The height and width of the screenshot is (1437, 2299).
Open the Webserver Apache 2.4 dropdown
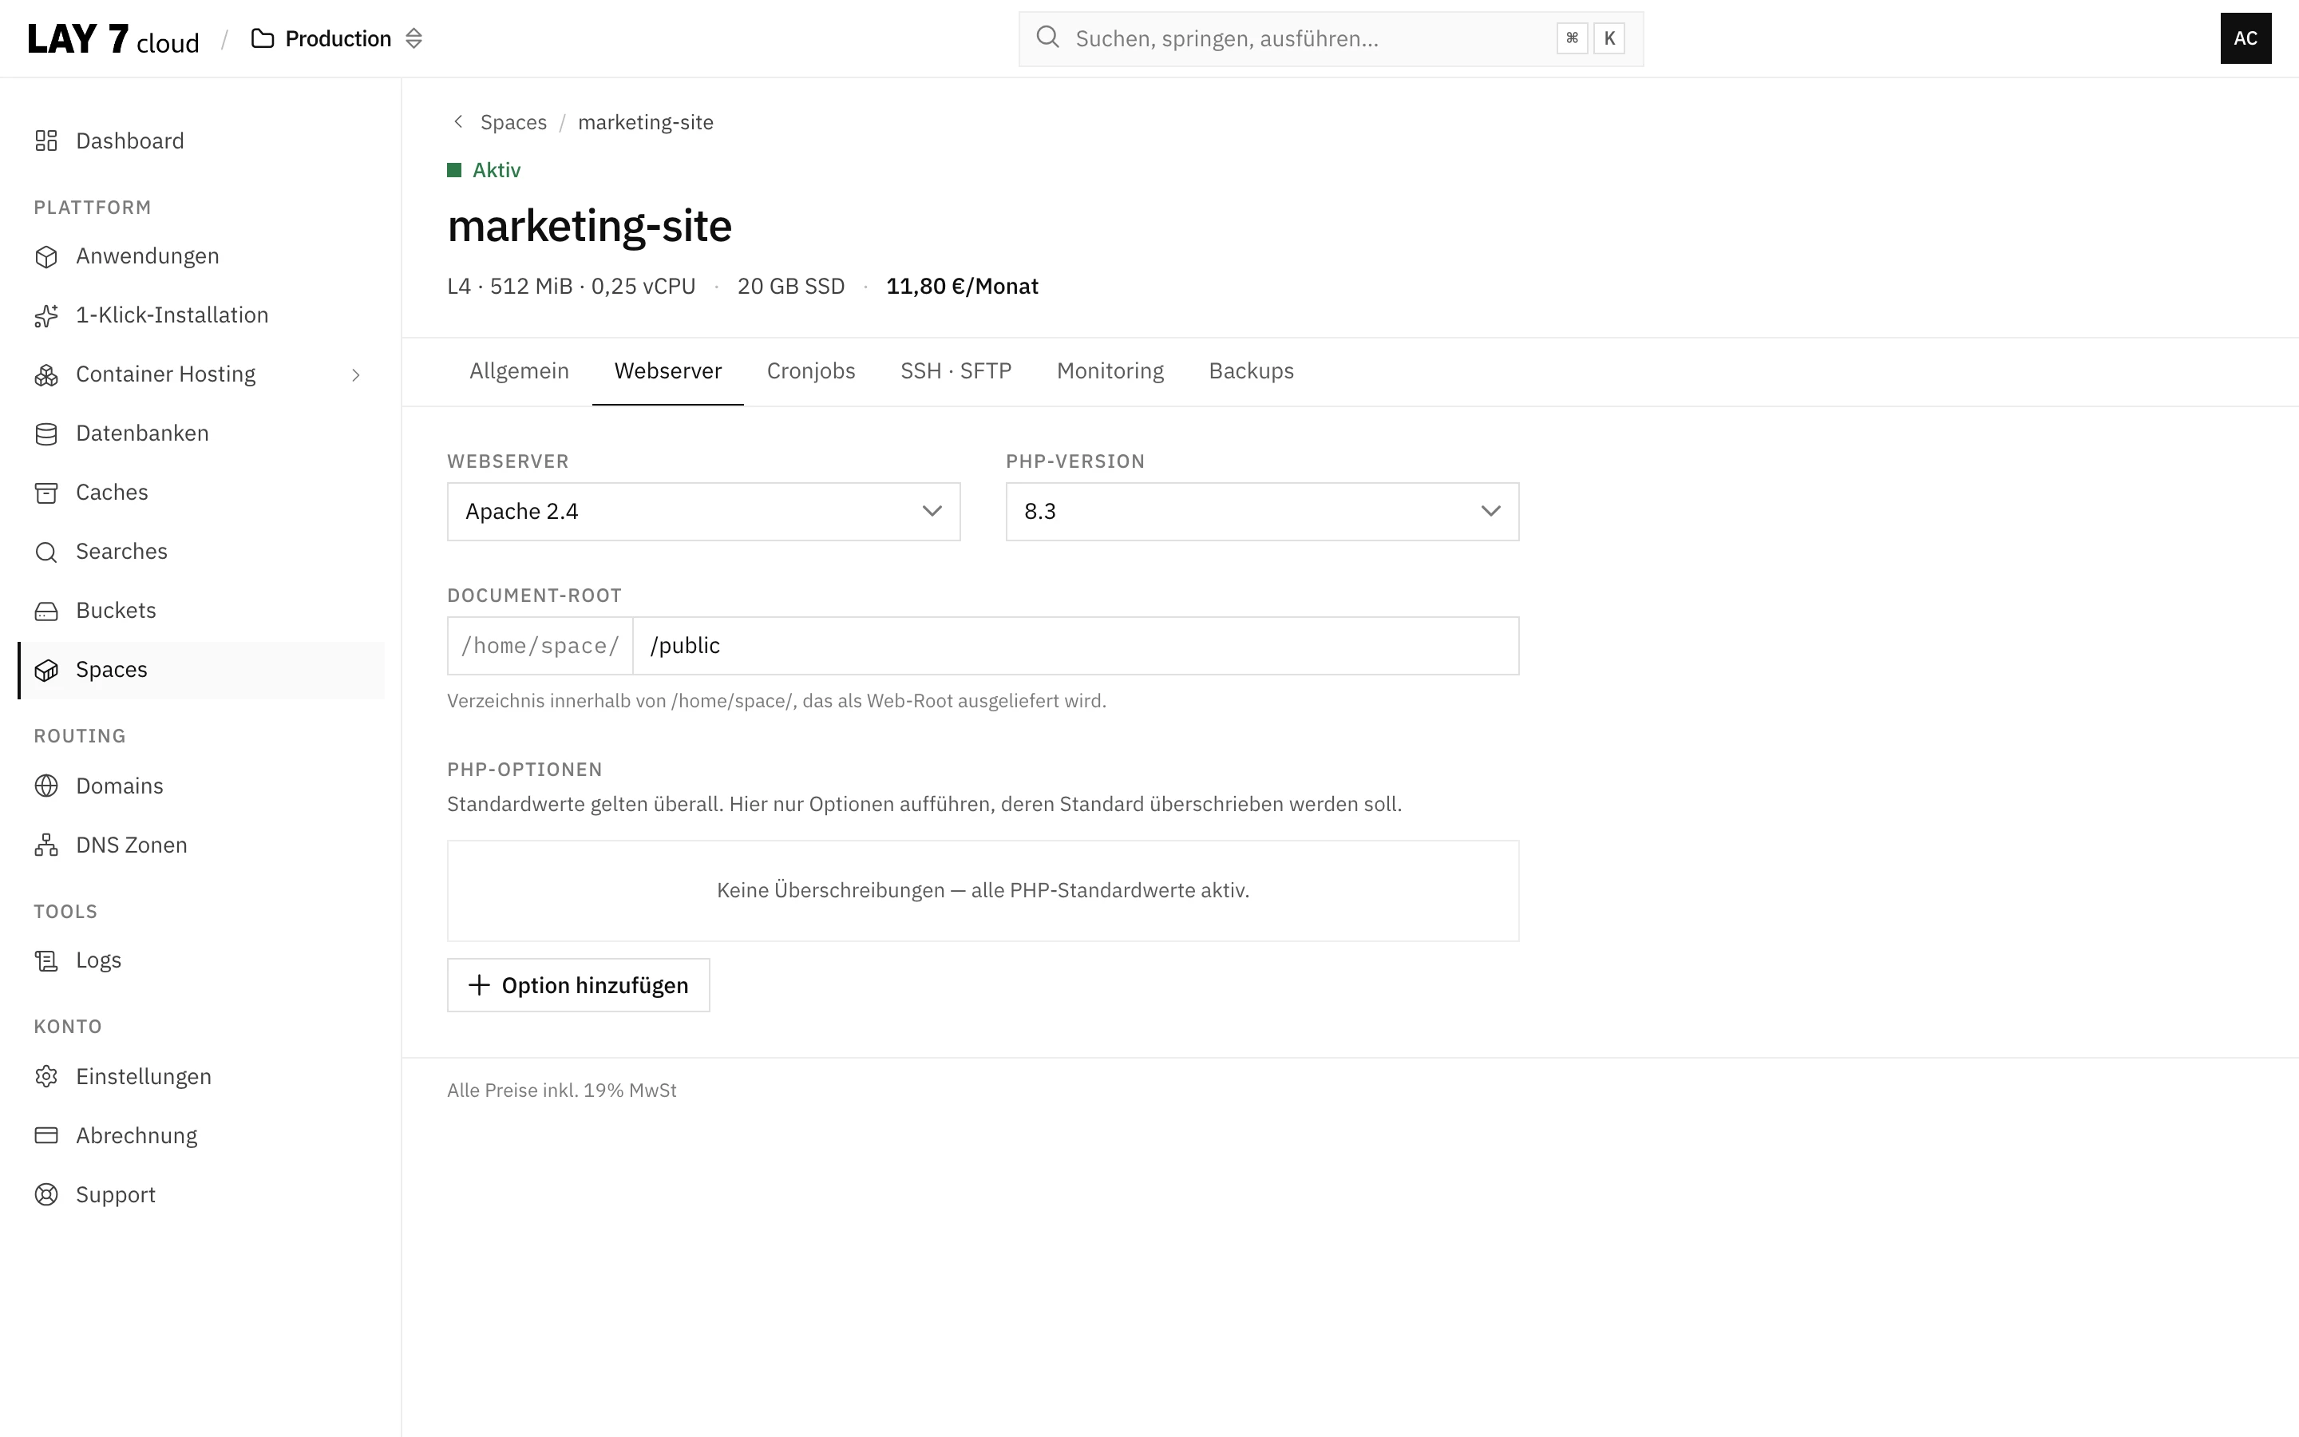pyautogui.click(x=704, y=511)
